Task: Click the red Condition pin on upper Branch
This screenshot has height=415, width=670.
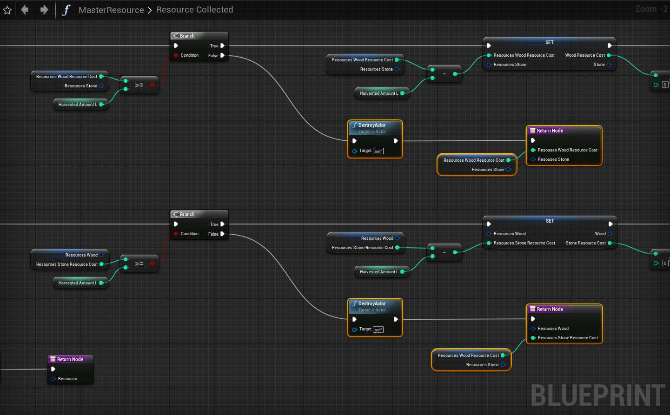Action: click(176, 55)
